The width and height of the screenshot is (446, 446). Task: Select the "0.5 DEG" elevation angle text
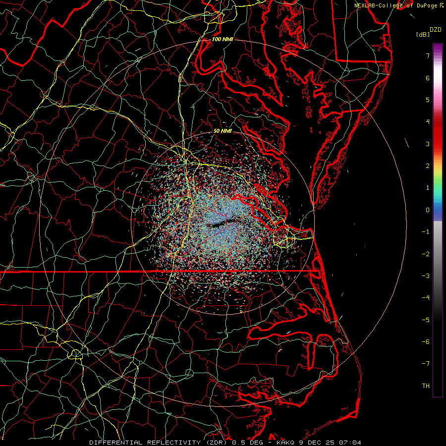coord(247,443)
